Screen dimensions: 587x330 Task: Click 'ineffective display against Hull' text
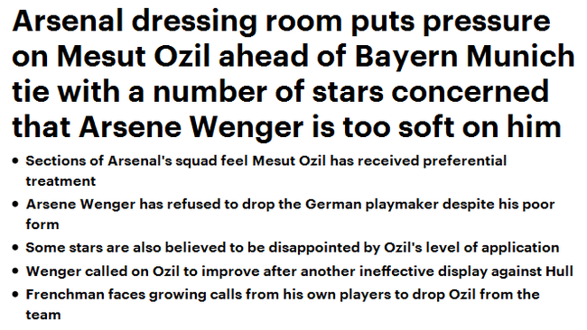pos(466,271)
